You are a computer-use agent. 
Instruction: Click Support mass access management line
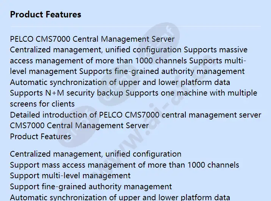click(124, 165)
